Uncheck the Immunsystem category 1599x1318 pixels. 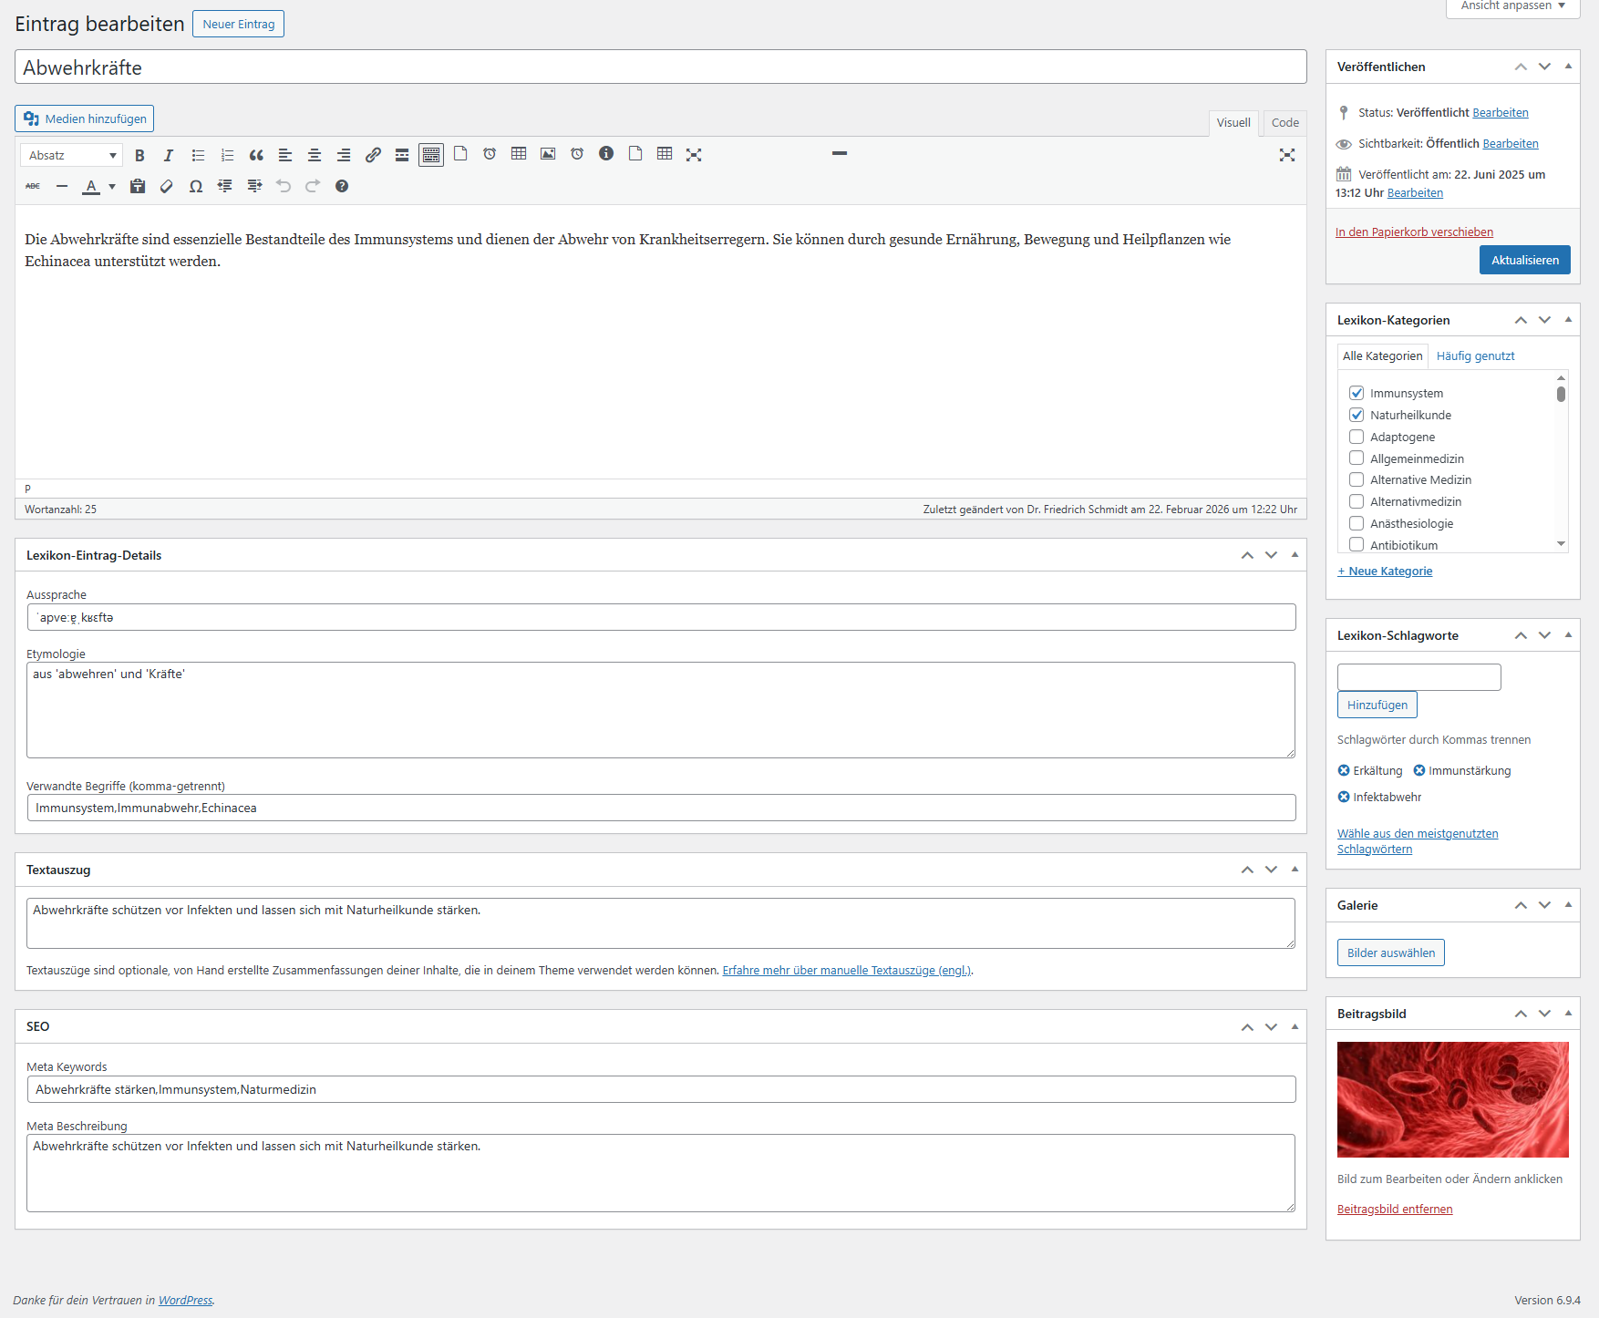click(1357, 393)
